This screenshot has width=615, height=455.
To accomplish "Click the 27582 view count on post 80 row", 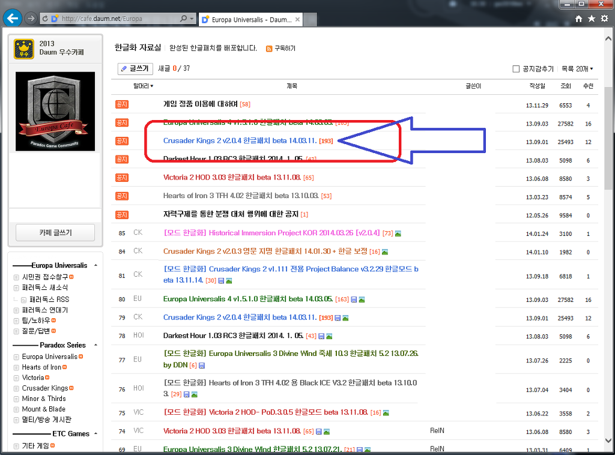I will coord(566,300).
